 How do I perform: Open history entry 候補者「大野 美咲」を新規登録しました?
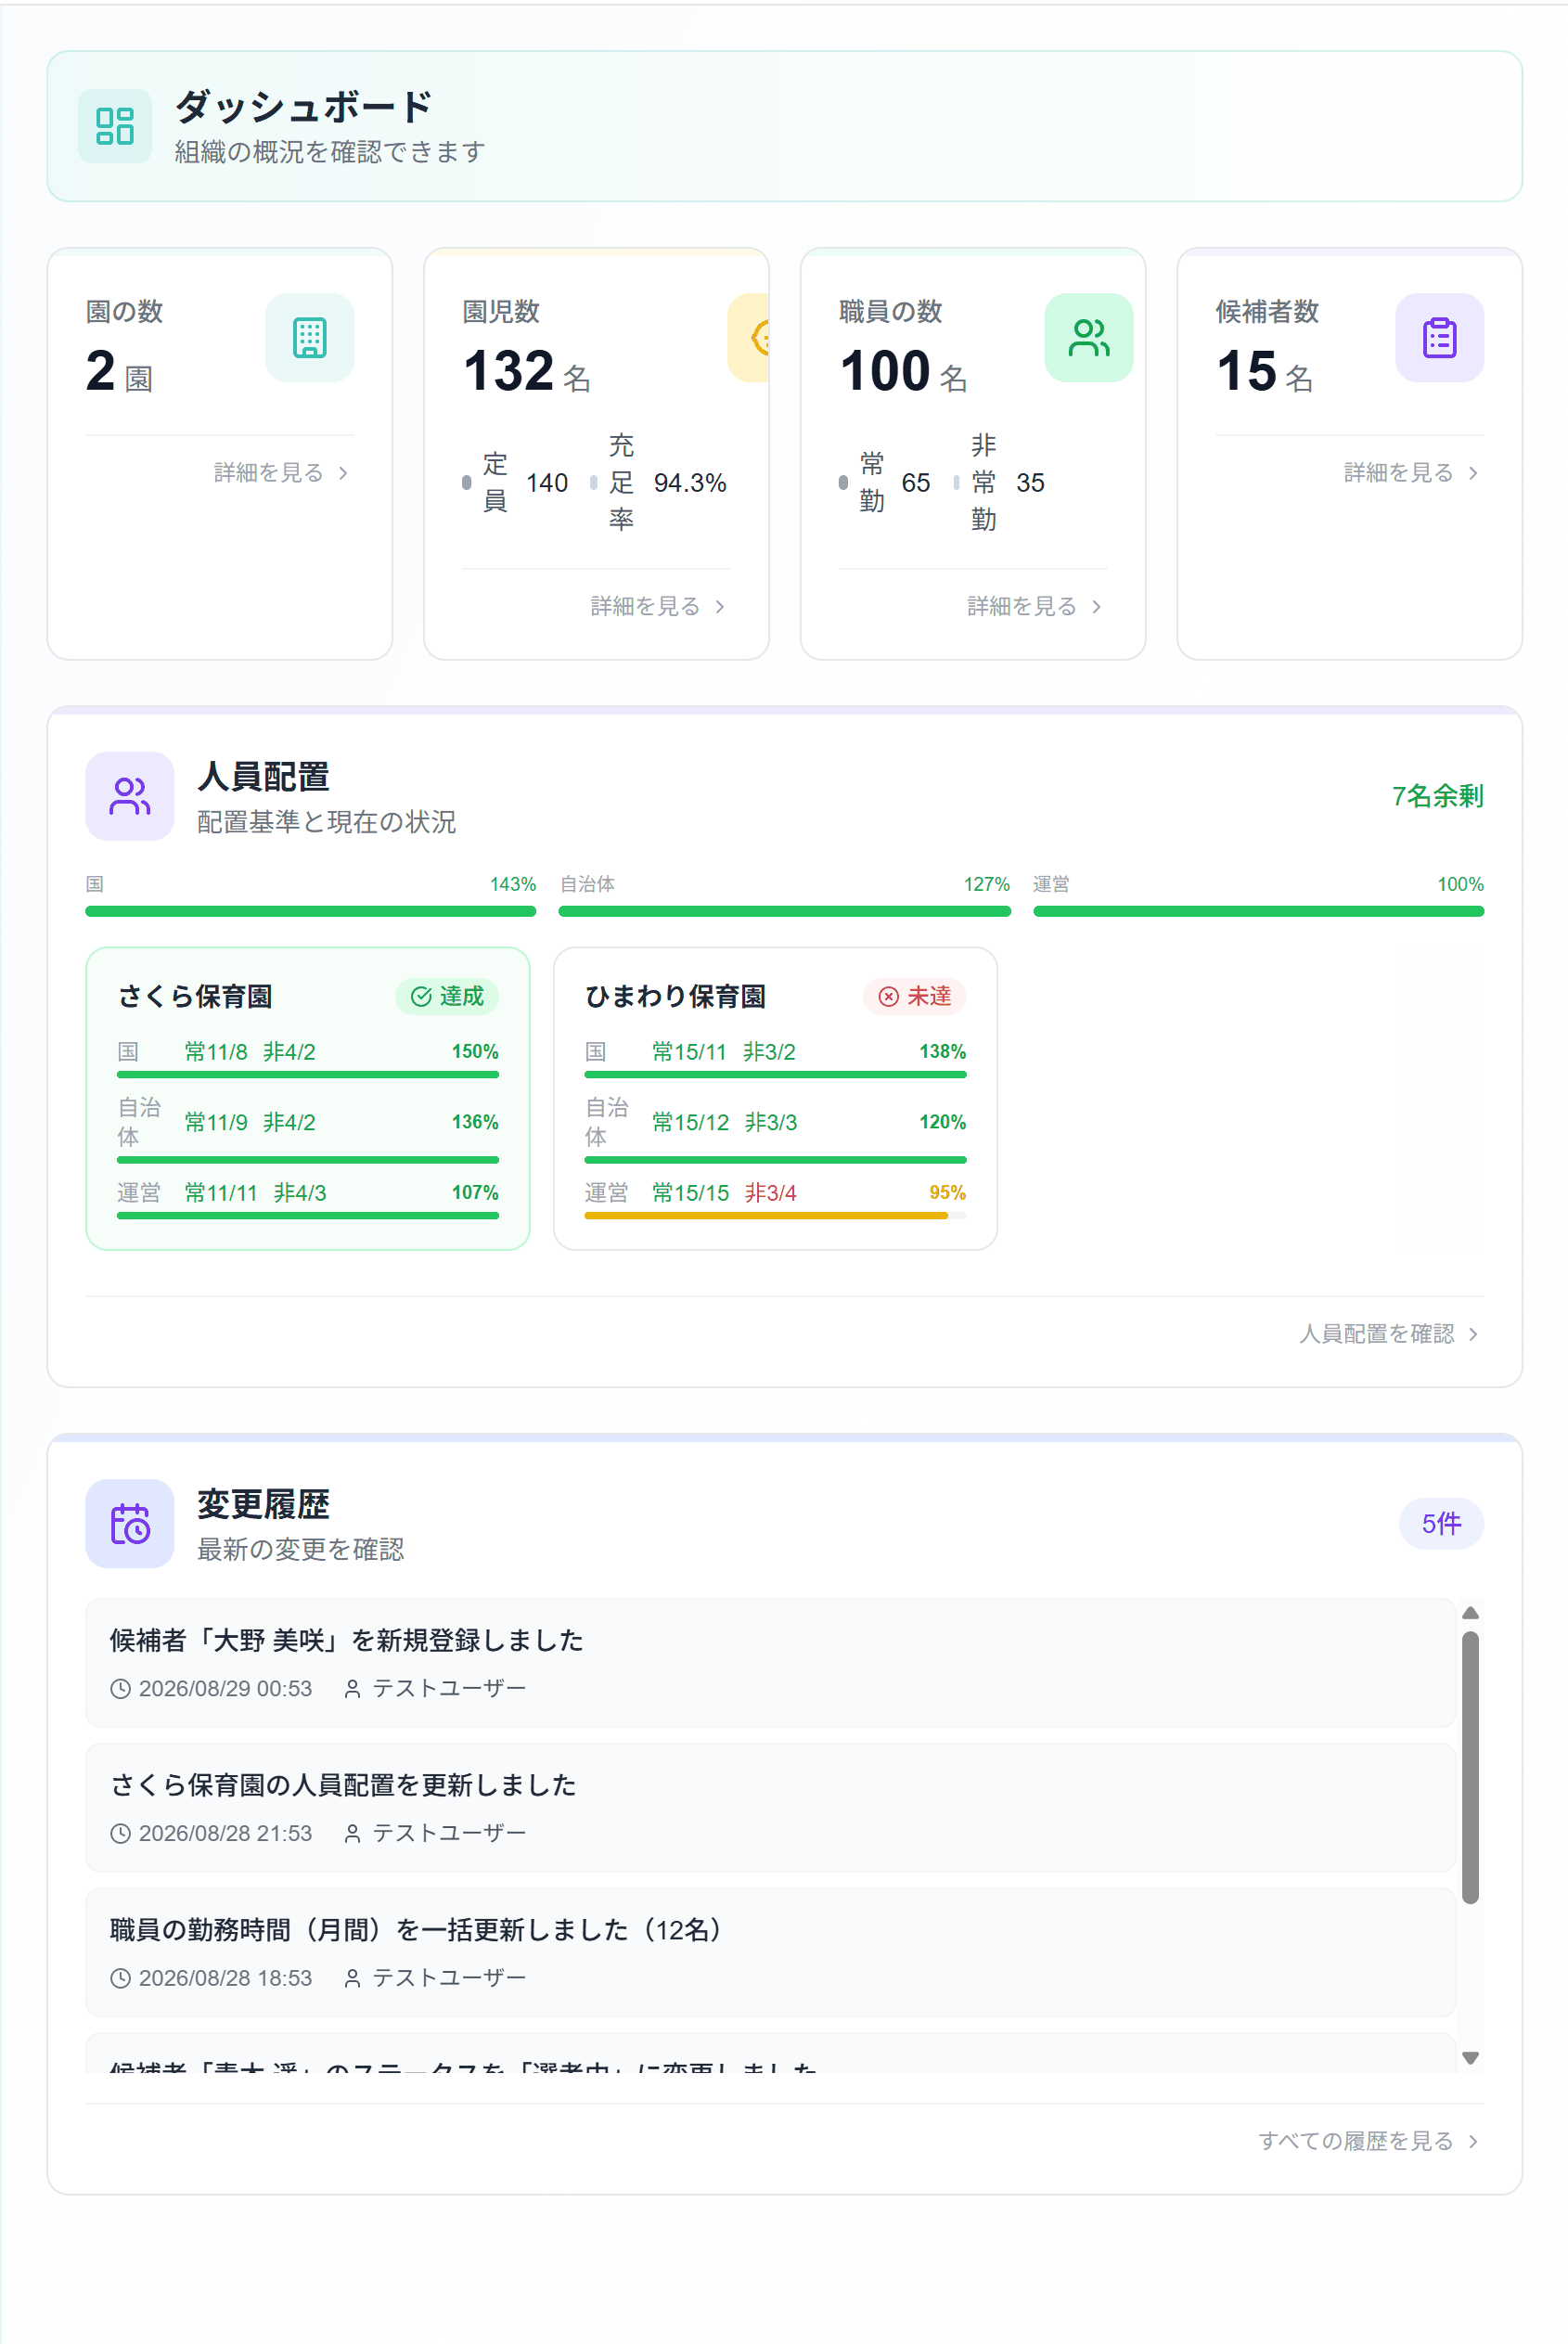[x=770, y=1663]
